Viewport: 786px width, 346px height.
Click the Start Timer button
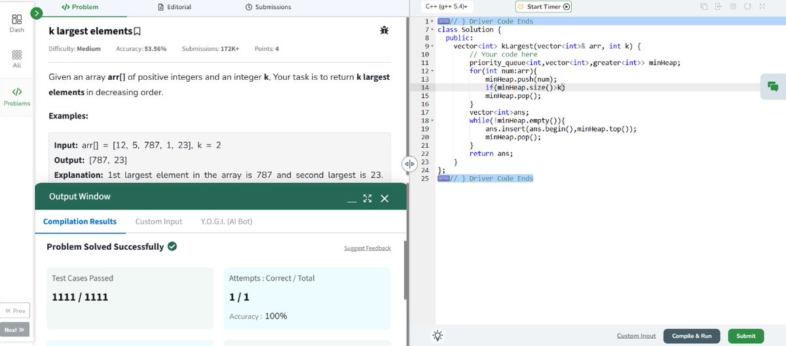[x=544, y=7]
